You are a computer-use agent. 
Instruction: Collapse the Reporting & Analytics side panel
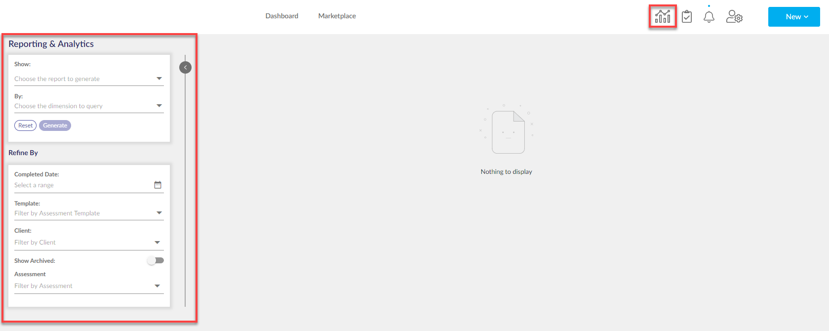click(x=185, y=67)
